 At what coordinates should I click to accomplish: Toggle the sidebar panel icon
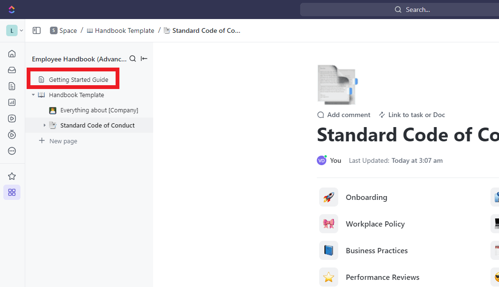[37, 30]
